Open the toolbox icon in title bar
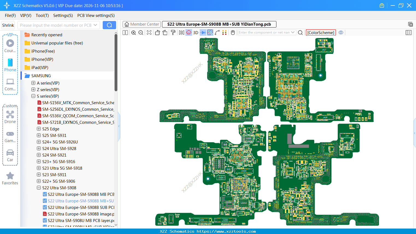Screen dimensions: 416x234 click(x=382, y=5)
